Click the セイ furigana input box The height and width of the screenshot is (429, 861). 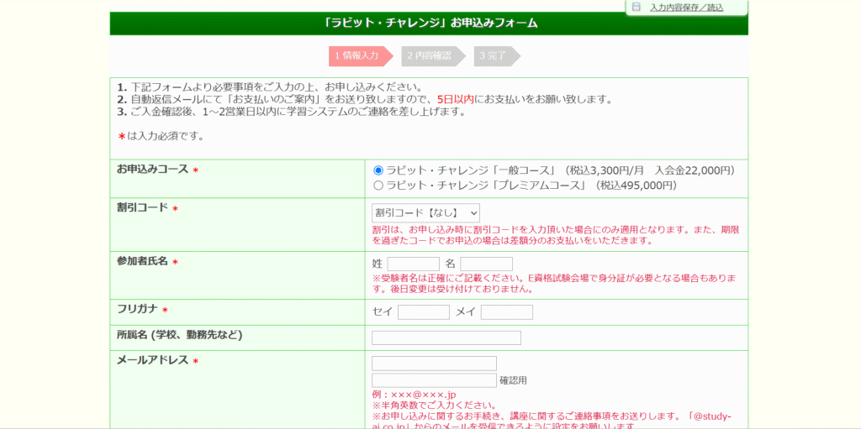tap(423, 312)
